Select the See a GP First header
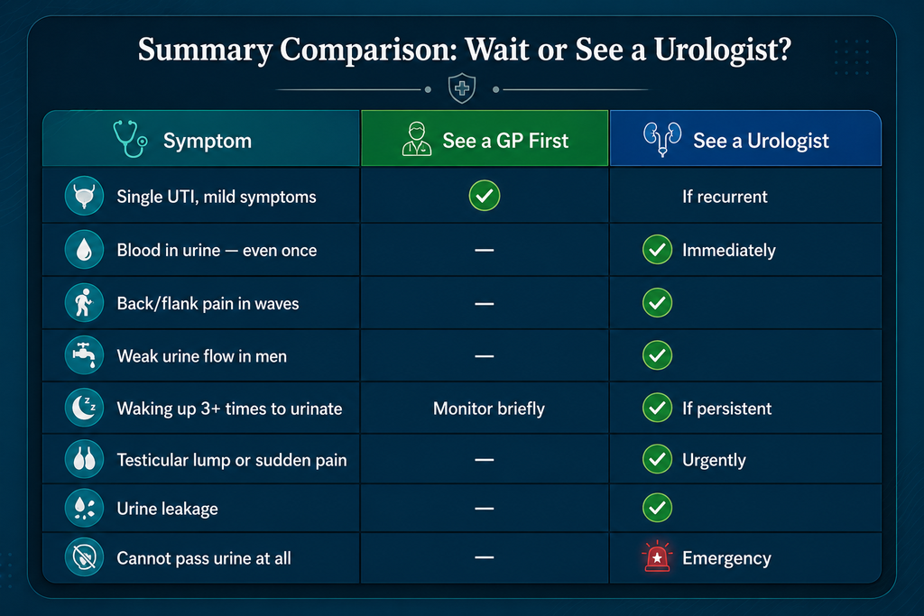 pos(485,138)
